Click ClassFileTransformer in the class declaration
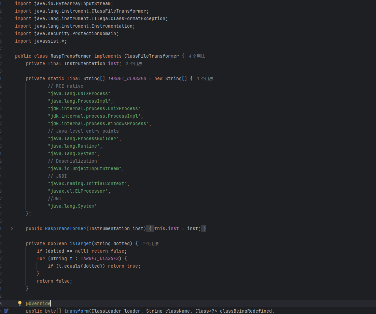 pos(151,56)
